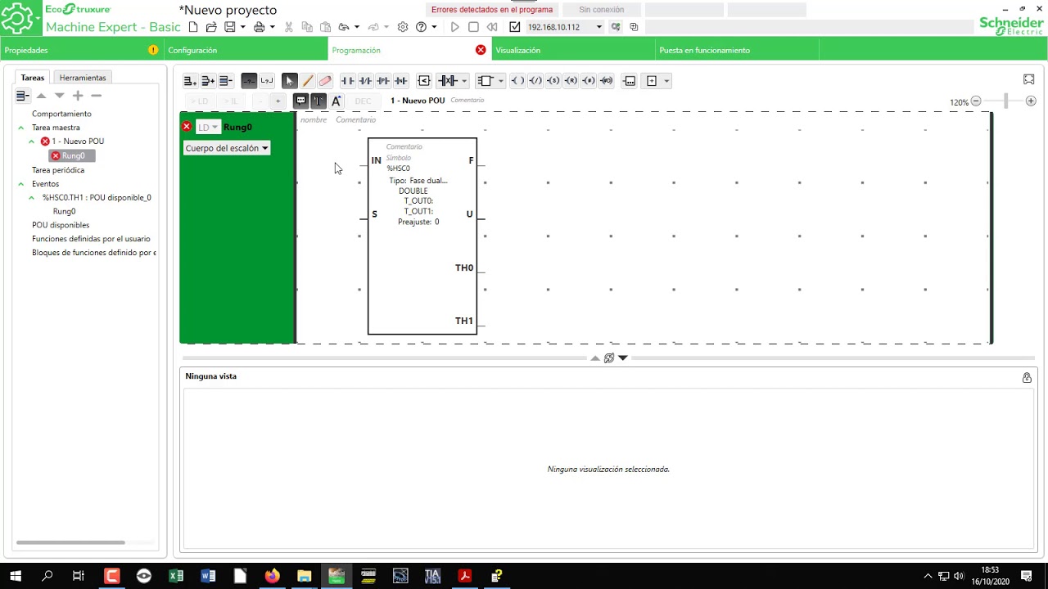Select Rung0 under Nuevo POU

pyautogui.click(x=72, y=155)
